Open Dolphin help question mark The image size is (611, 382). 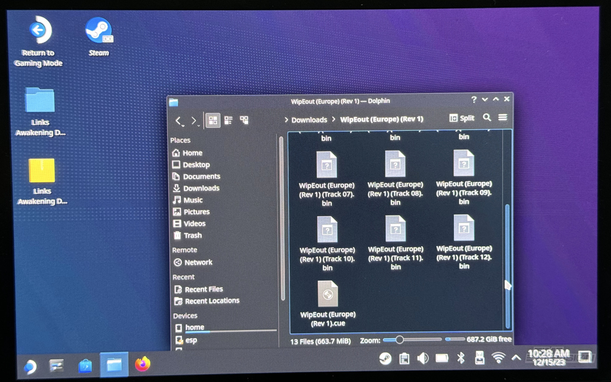pos(474,99)
